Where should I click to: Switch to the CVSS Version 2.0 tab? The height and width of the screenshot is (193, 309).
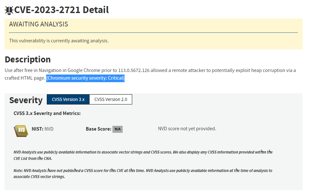pyautogui.click(x=111, y=99)
